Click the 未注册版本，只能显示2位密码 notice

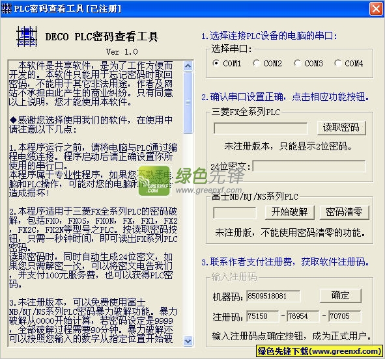(x=288, y=146)
